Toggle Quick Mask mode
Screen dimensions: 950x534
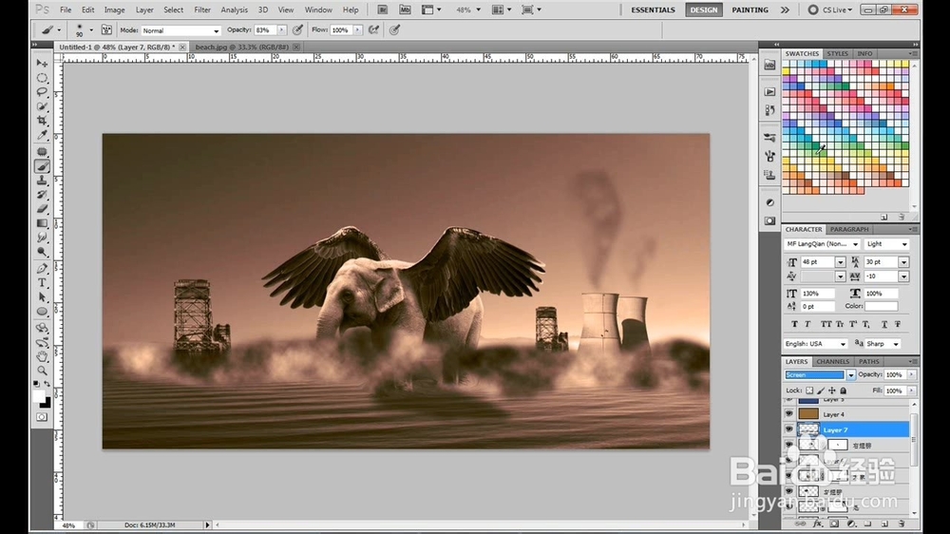coord(42,417)
